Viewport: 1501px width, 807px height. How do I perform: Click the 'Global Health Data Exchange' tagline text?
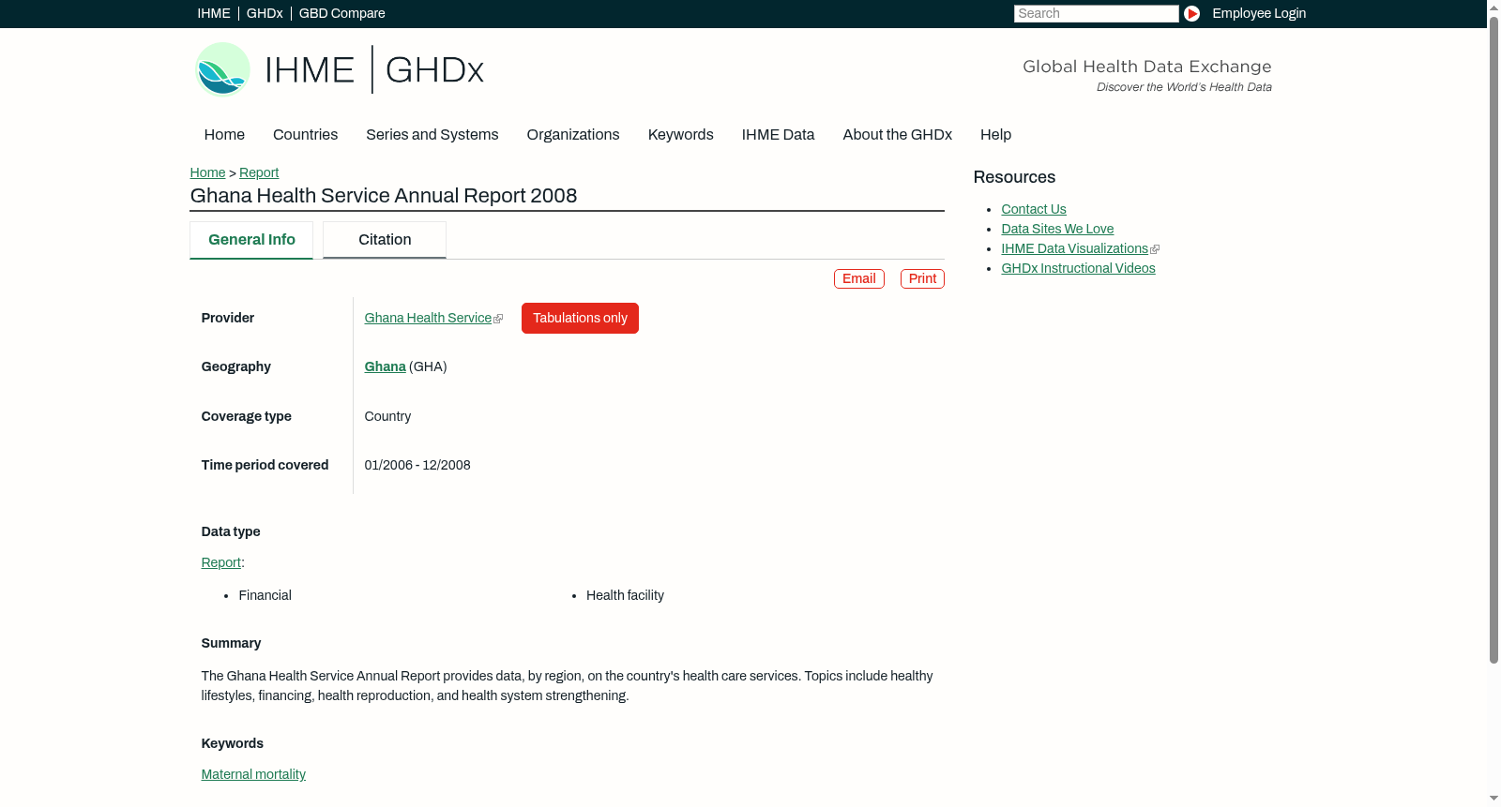coord(1146,67)
